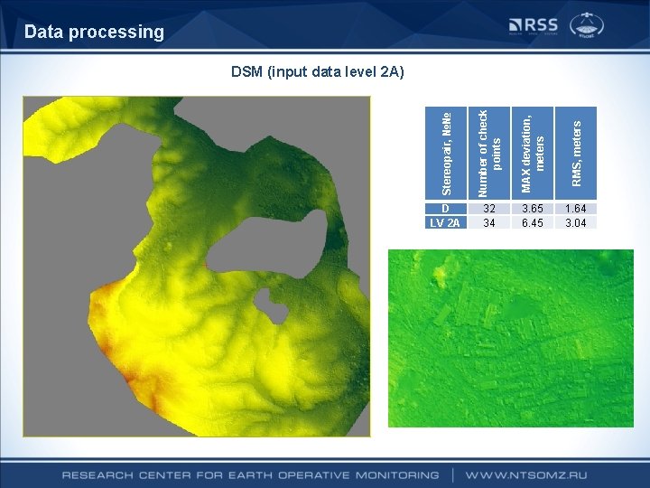
Task: Click the large DSM elevation map image
Action: (197, 267)
